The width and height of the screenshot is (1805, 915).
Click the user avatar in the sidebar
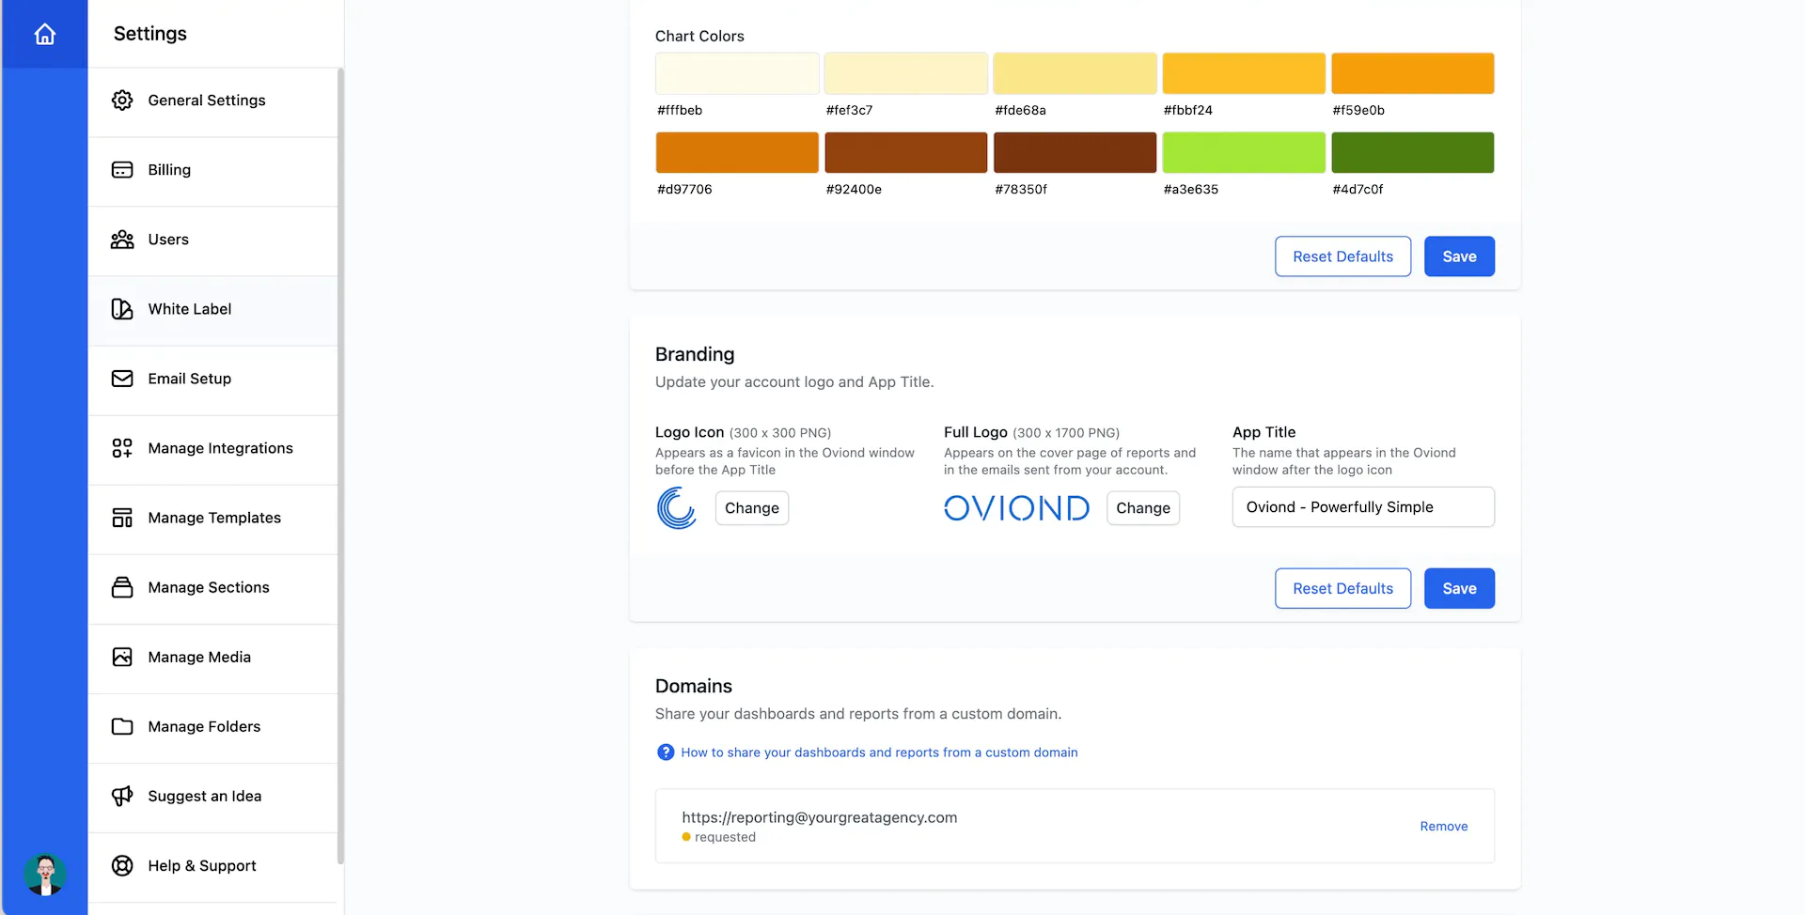click(x=44, y=875)
